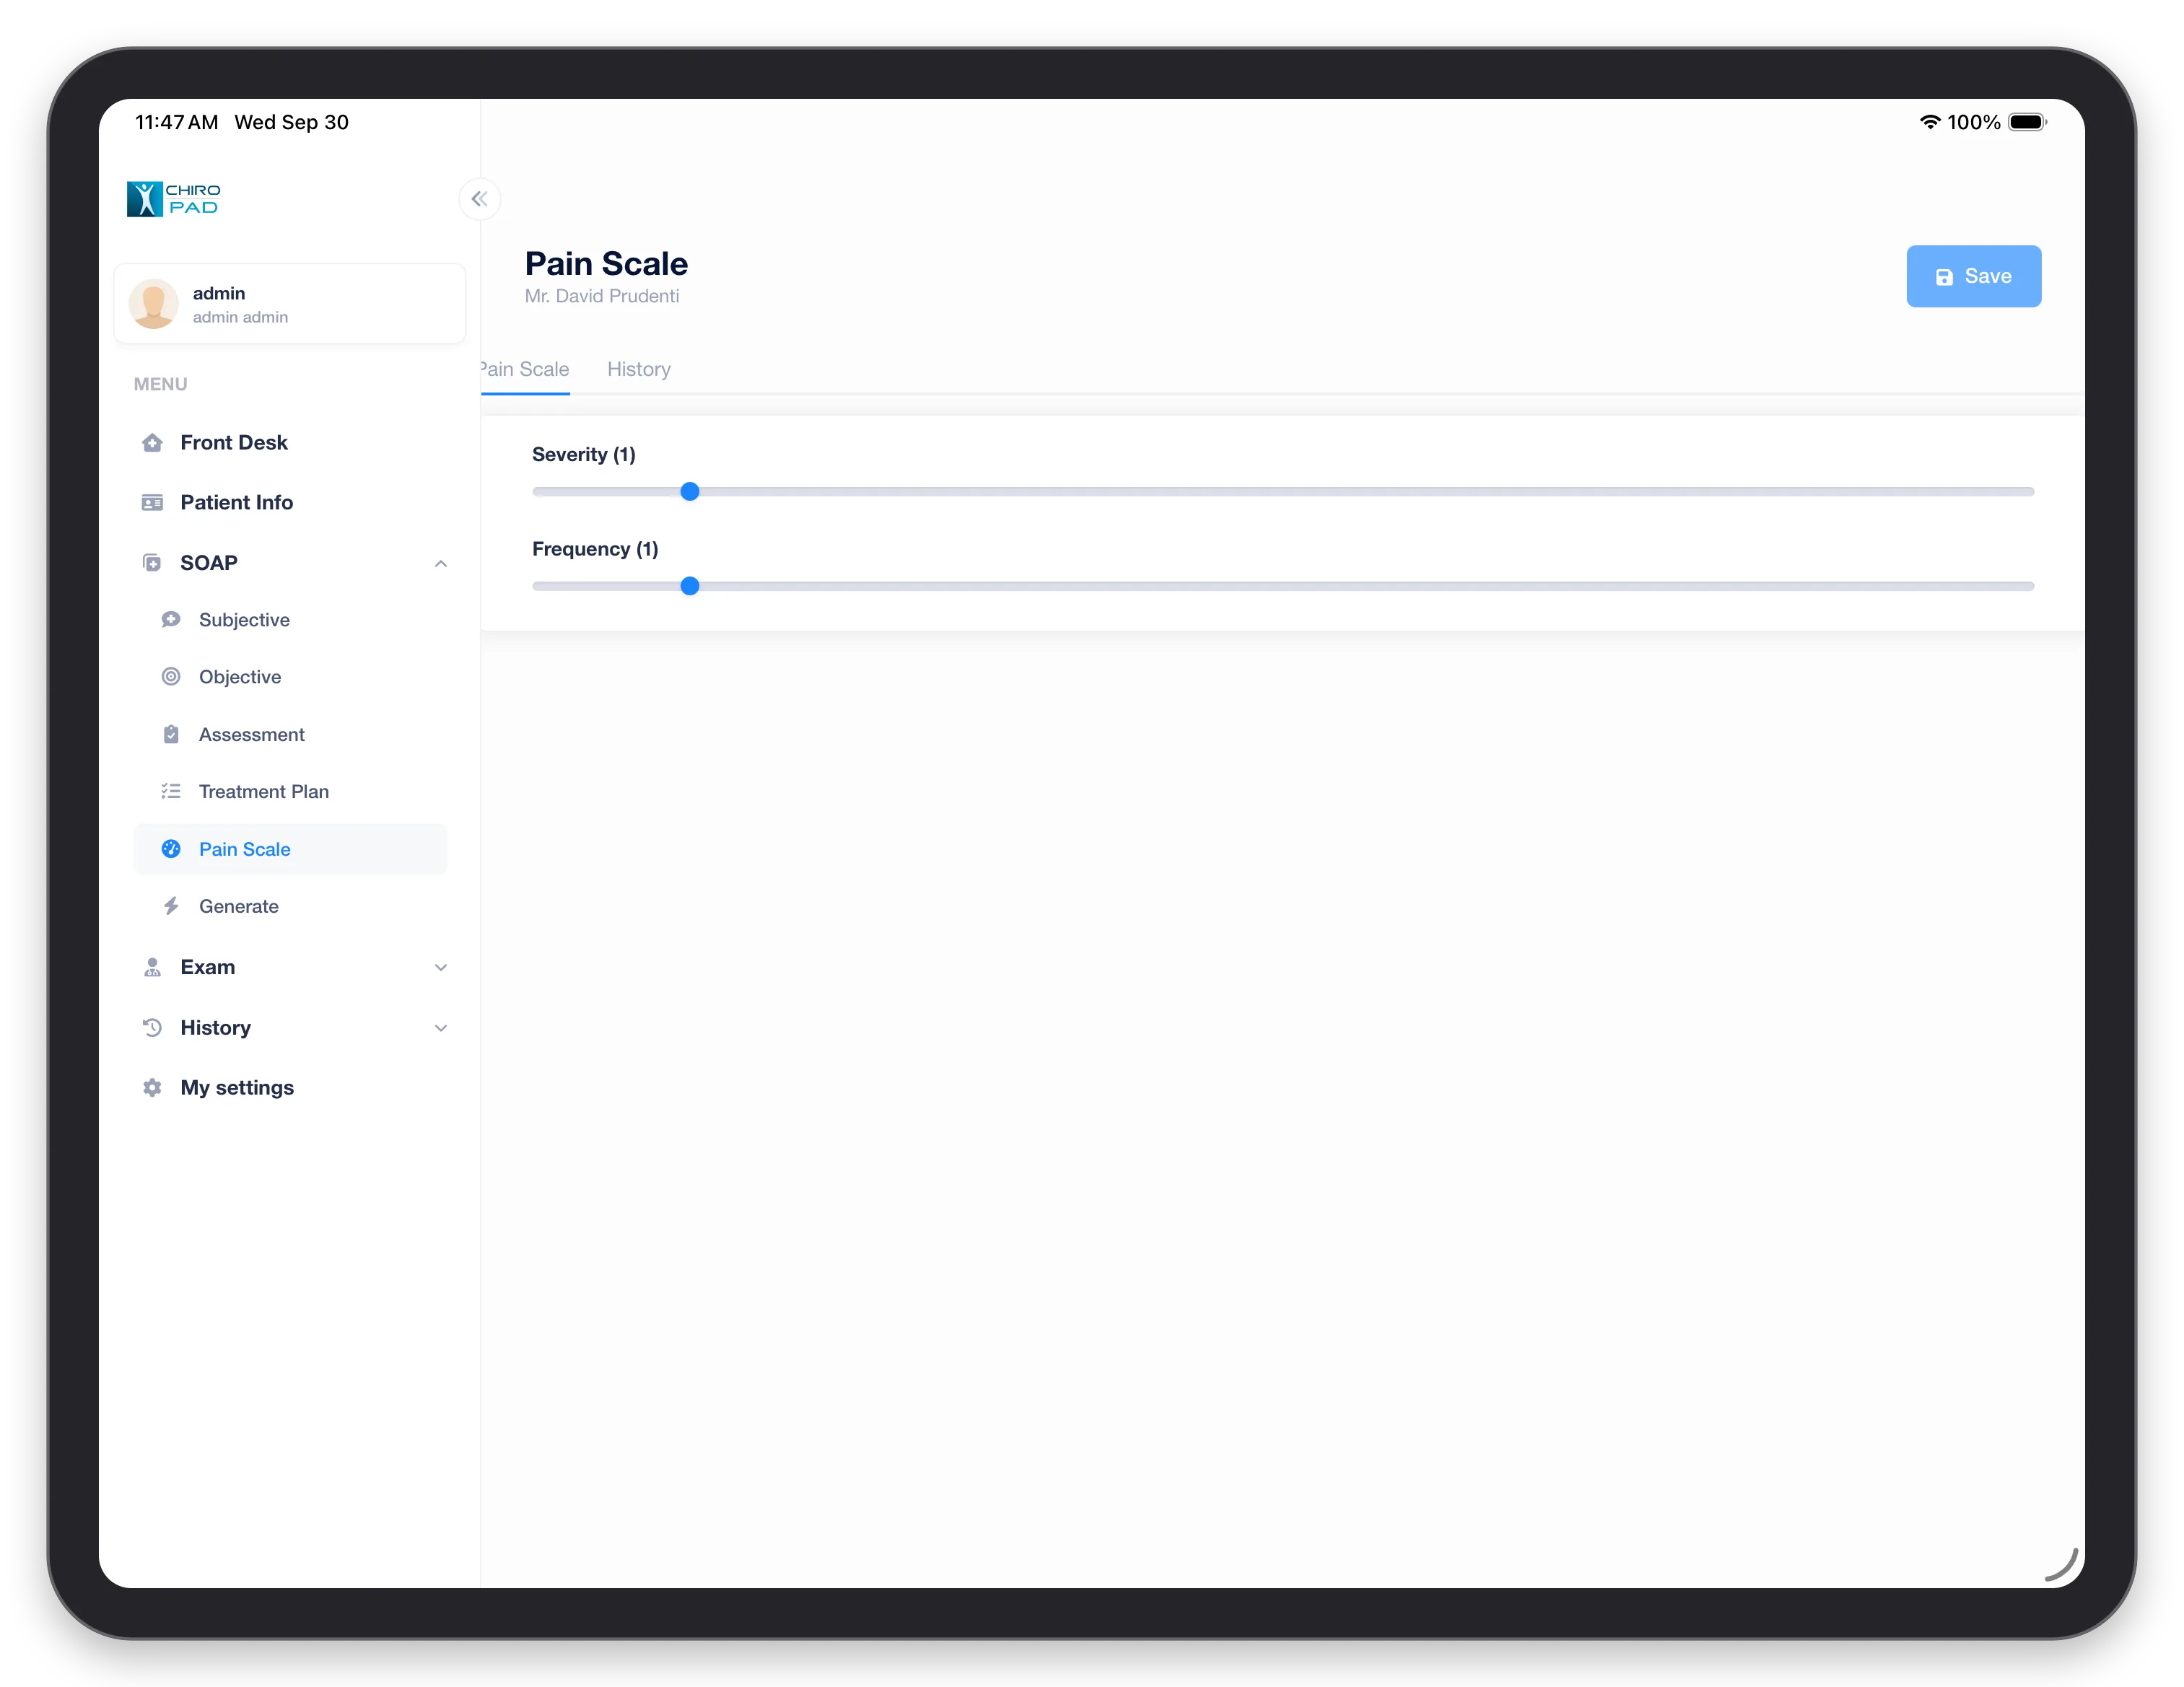
Task: Click the Subjective speech bubble icon
Action: (x=171, y=620)
